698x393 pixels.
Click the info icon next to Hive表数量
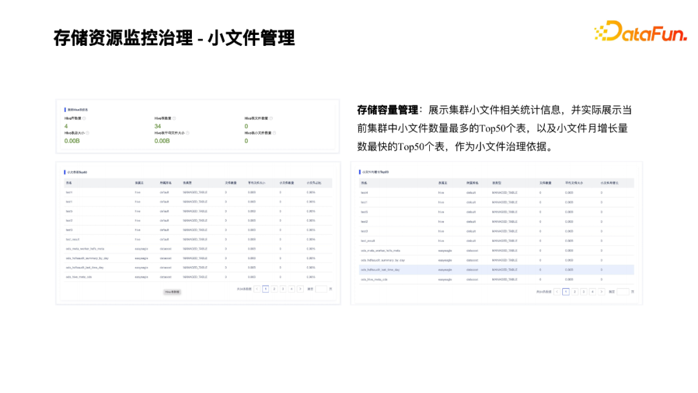coord(175,119)
